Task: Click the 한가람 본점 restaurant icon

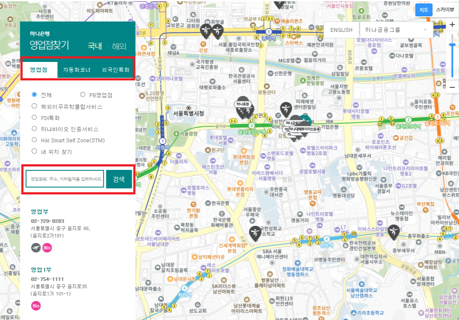Action: (x=193, y=204)
